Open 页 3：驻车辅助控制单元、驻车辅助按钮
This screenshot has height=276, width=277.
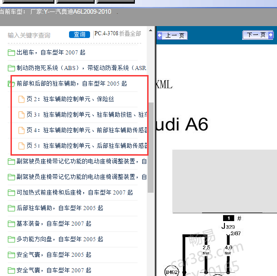click(87, 114)
